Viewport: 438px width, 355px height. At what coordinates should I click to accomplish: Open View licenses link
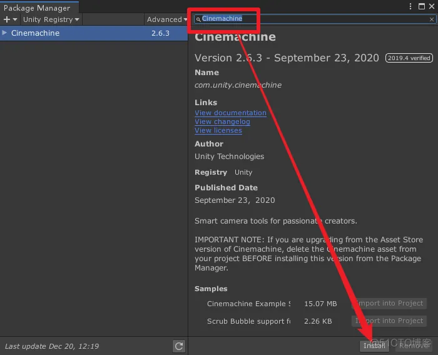click(x=218, y=130)
